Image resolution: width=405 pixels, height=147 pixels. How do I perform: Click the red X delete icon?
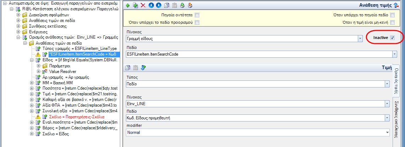tap(143, 5)
